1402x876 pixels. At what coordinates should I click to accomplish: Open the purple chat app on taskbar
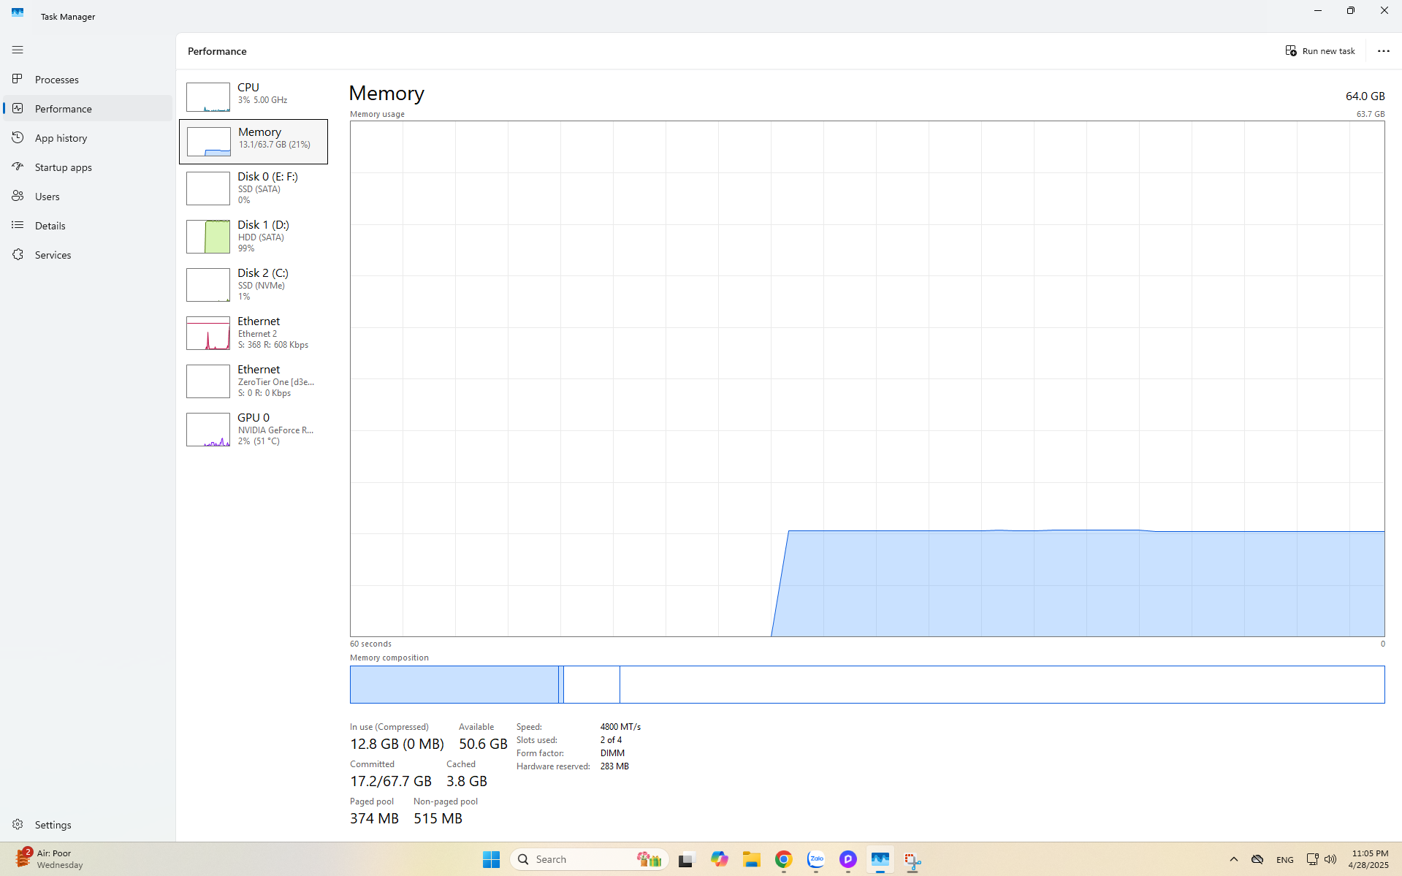click(x=848, y=859)
